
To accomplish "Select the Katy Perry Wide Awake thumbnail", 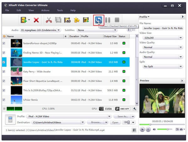I will tap(16, 71).
